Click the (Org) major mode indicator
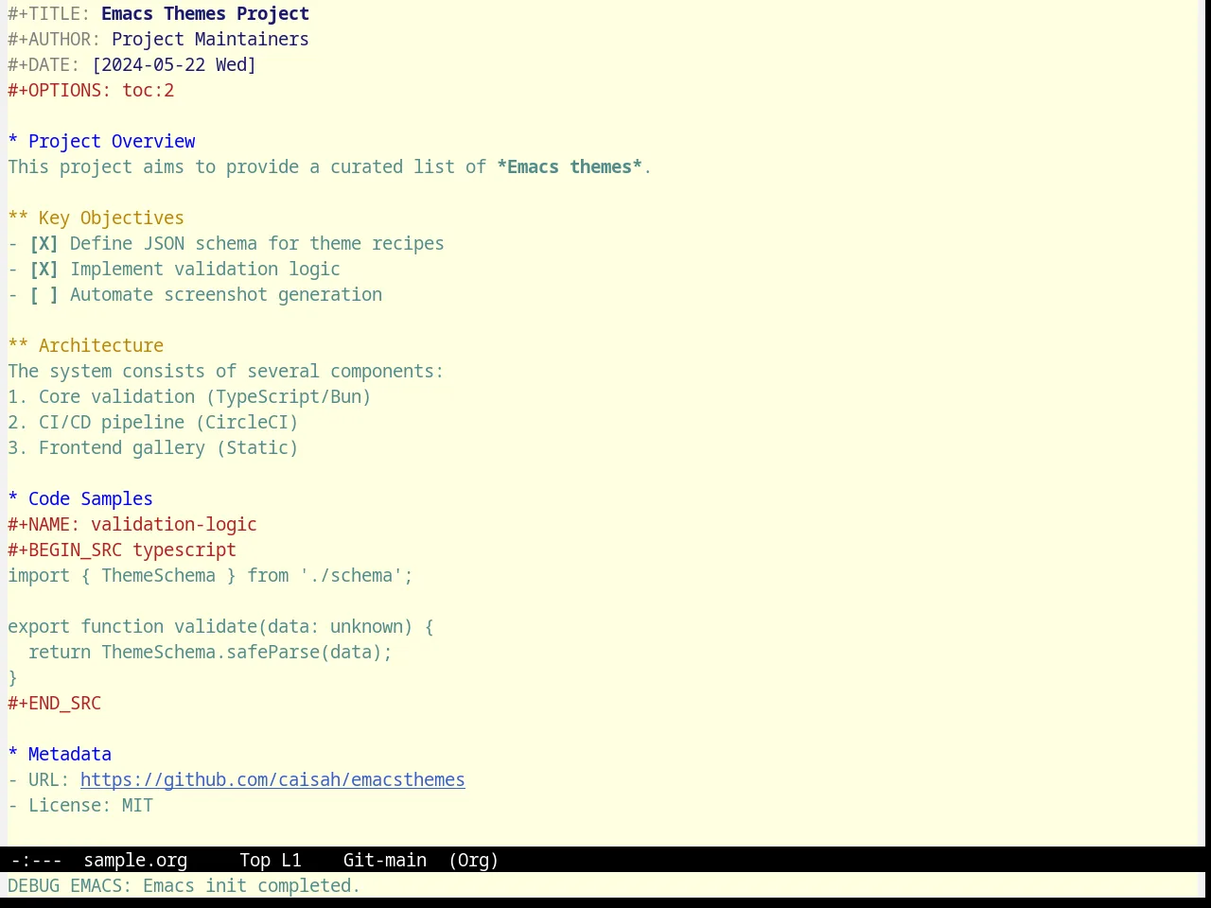Viewport: 1211px width, 908px height. pos(474,860)
